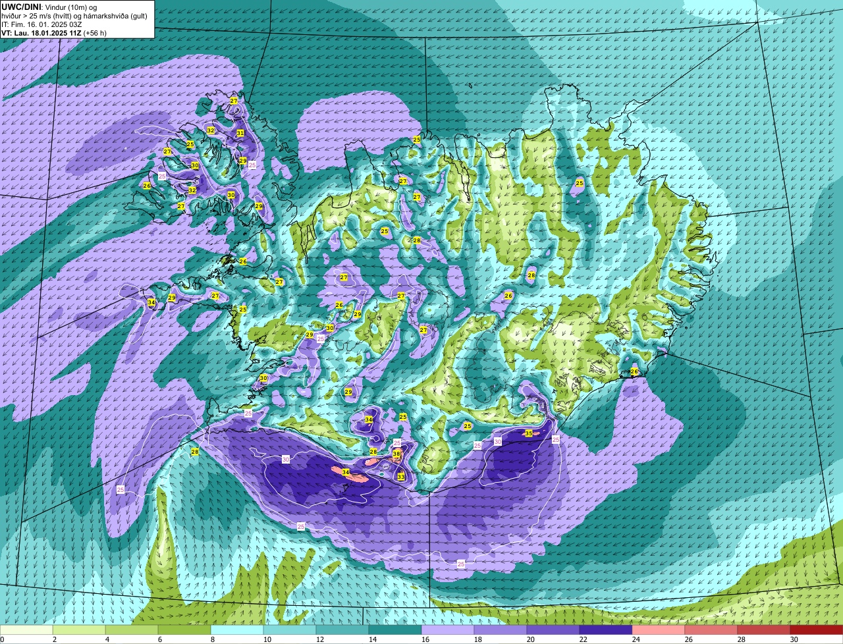Click the tick label '2' on the color scale

[x=55, y=639]
